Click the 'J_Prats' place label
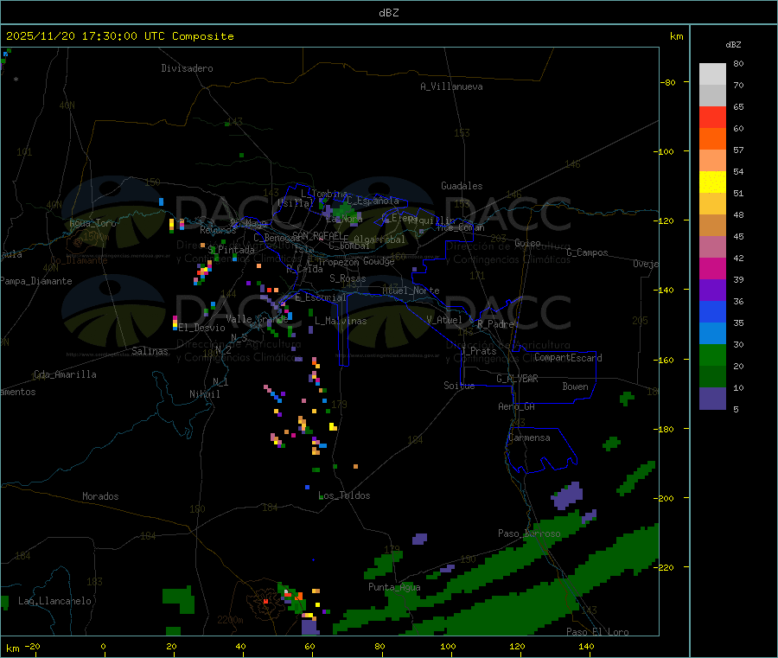The width and height of the screenshot is (778, 658). click(x=478, y=351)
